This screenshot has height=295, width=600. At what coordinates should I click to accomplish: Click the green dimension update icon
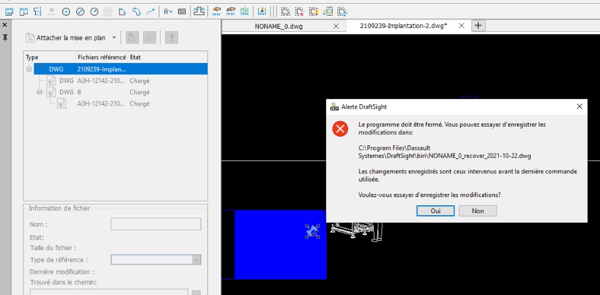point(245,11)
